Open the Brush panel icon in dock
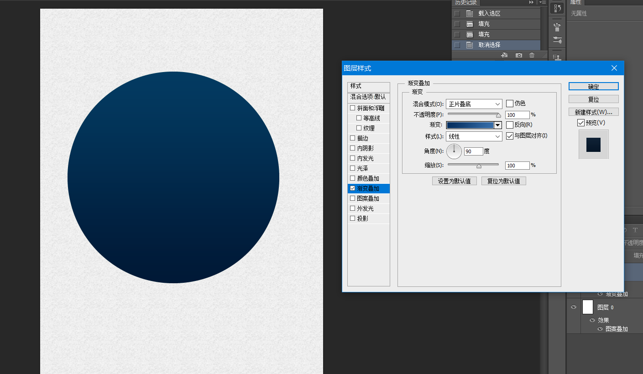 pos(557,40)
